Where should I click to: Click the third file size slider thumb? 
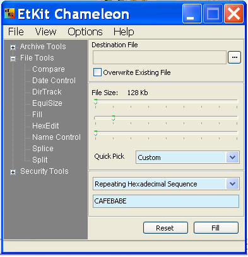(x=95, y=133)
